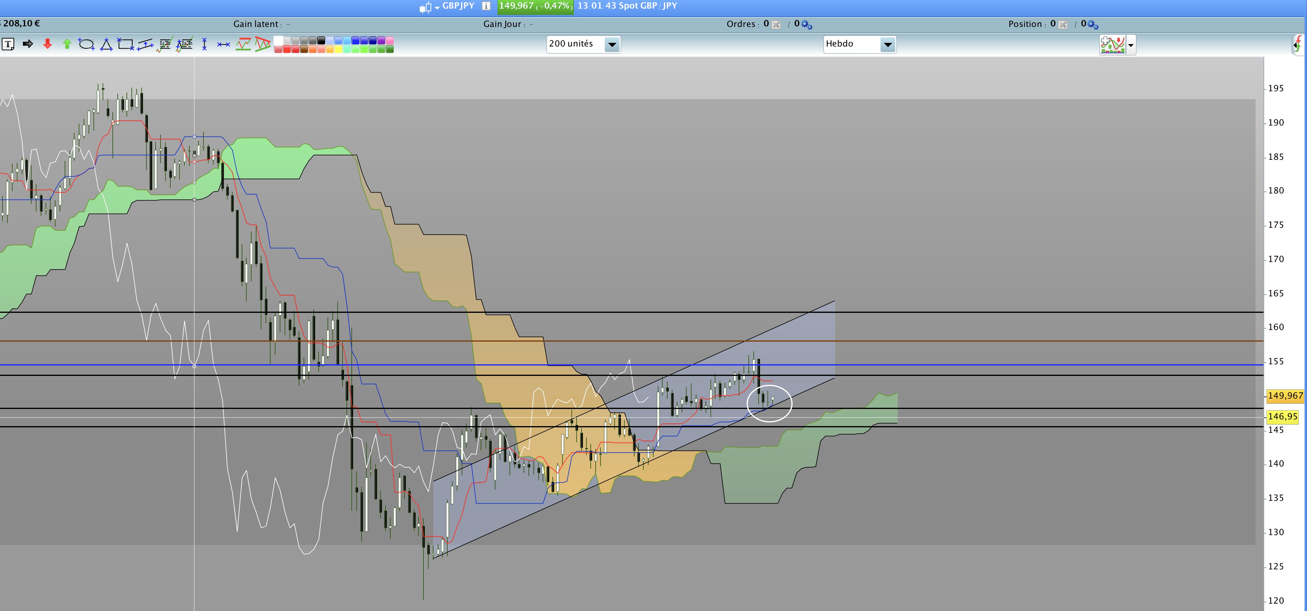Click the 195 price axis label

click(1276, 88)
